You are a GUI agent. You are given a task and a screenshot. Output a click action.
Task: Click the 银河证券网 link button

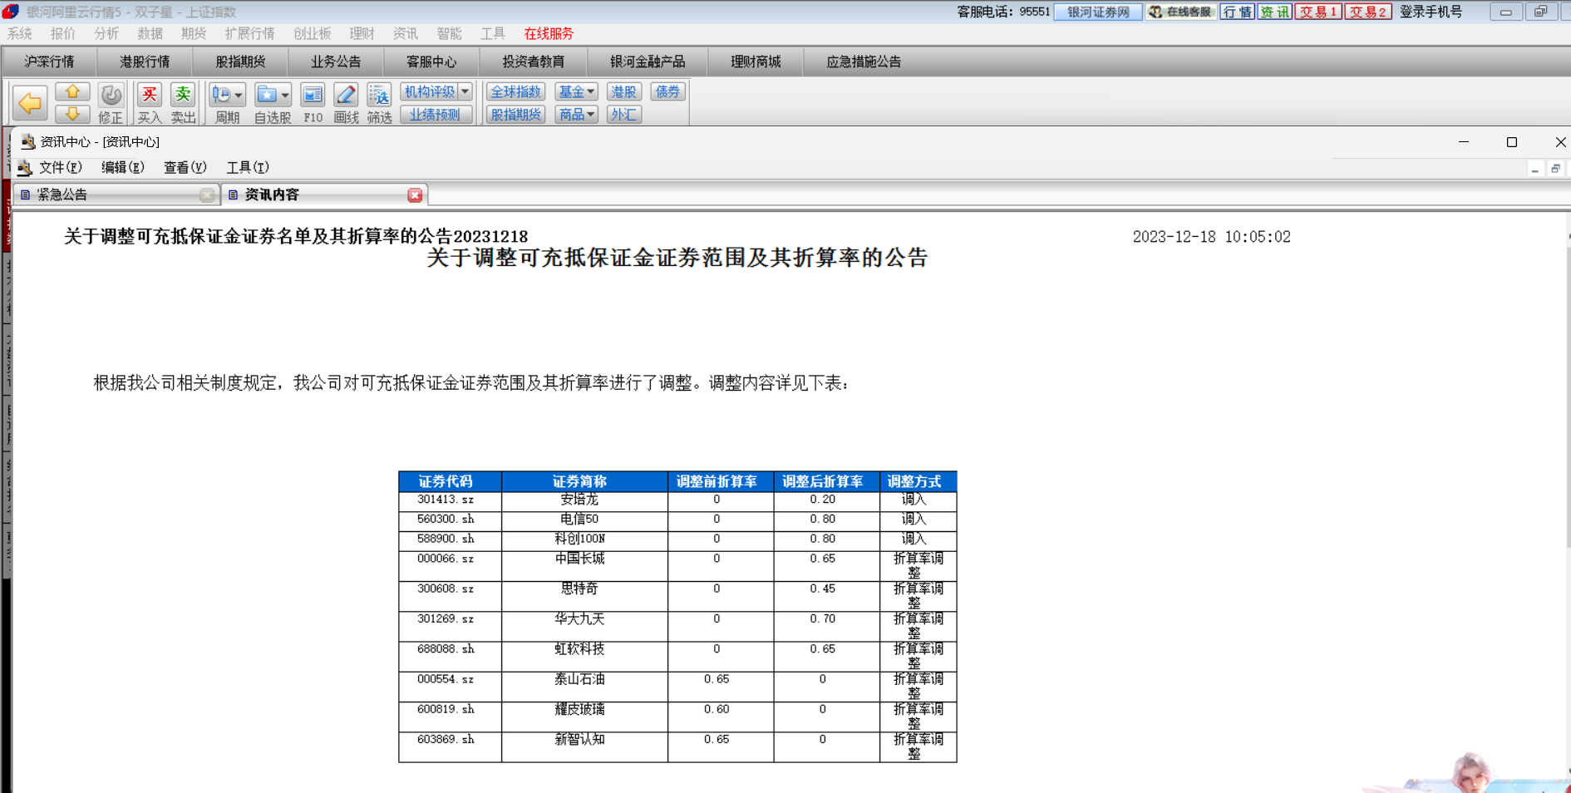click(1098, 12)
